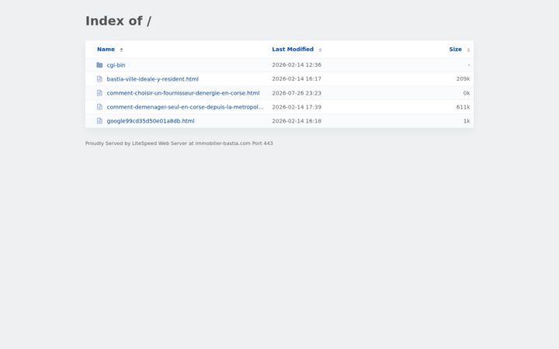Sort listing by Last Modified header
559x349 pixels.
[x=293, y=49]
